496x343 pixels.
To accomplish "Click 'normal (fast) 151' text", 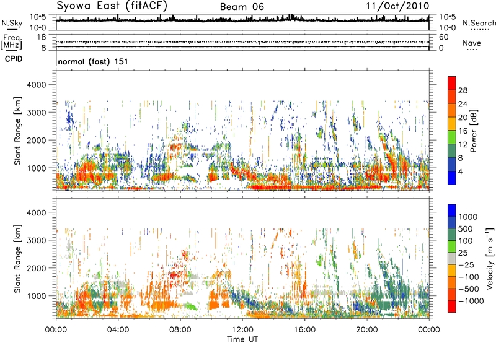I will tap(93, 61).
